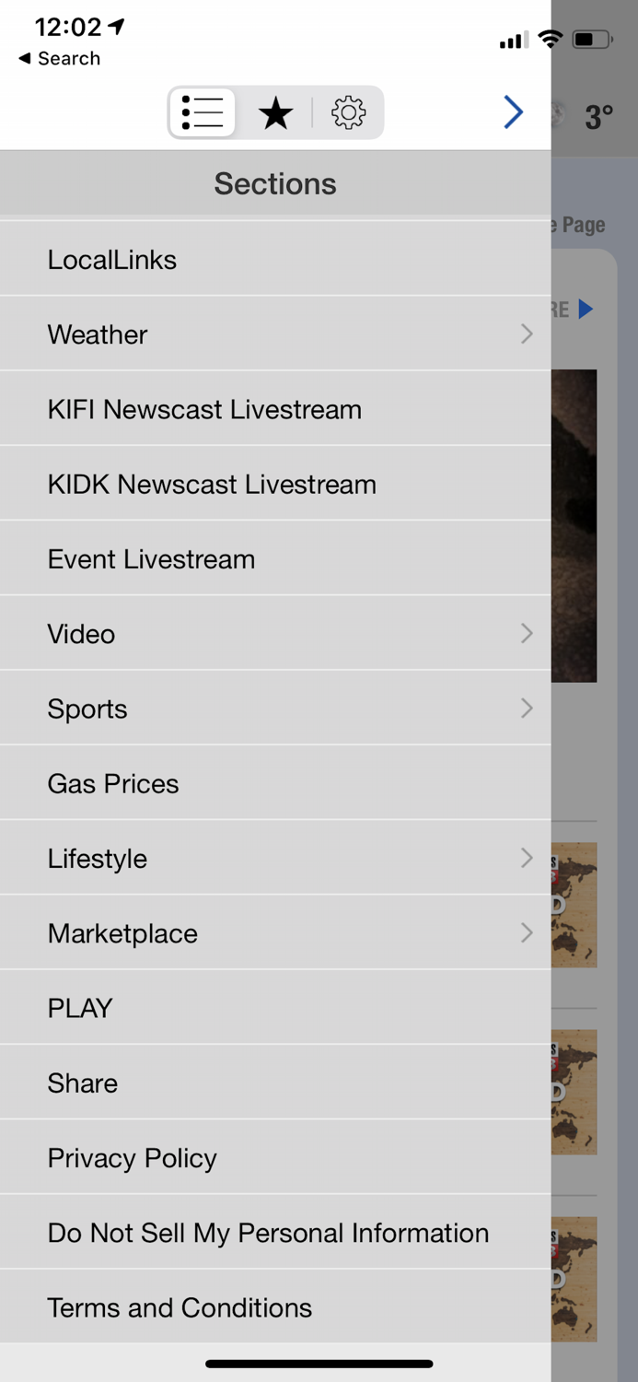Expand the Marketplace section

pos(275,932)
